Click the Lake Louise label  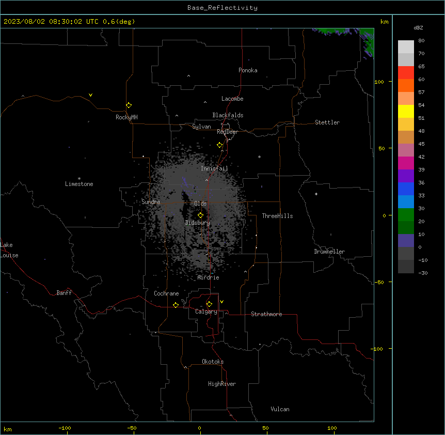click(9, 250)
